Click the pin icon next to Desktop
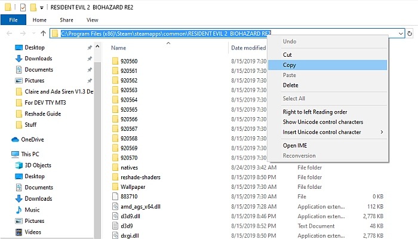This screenshot has height=239, width=418. 90,47
